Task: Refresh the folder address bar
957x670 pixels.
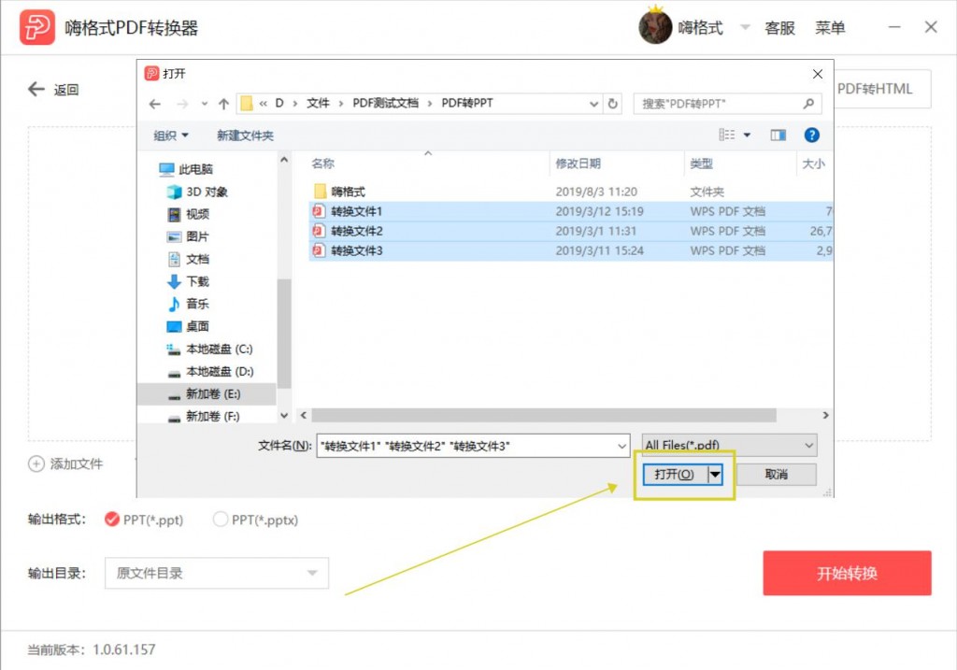Action: 613,104
